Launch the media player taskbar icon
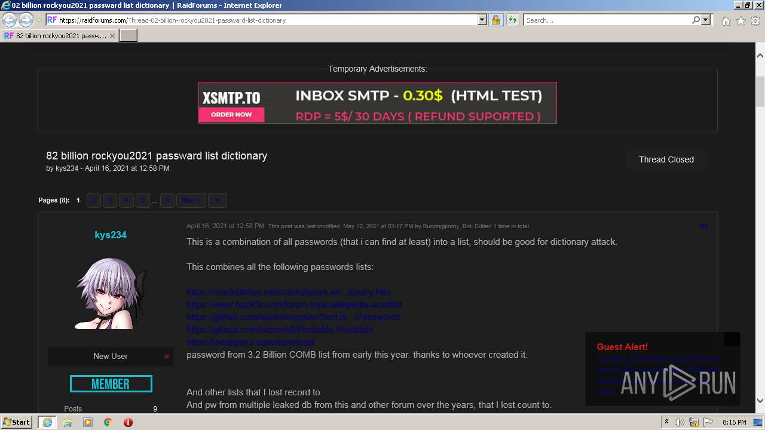Viewport: 765px width, 430px height. click(88, 422)
